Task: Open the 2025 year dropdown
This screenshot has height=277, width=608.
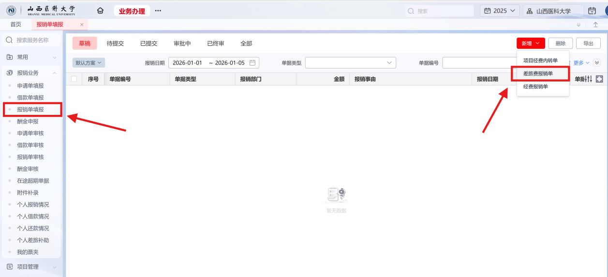Action: click(500, 11)
